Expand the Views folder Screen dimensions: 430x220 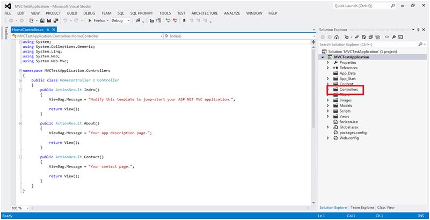click(327, 116)
